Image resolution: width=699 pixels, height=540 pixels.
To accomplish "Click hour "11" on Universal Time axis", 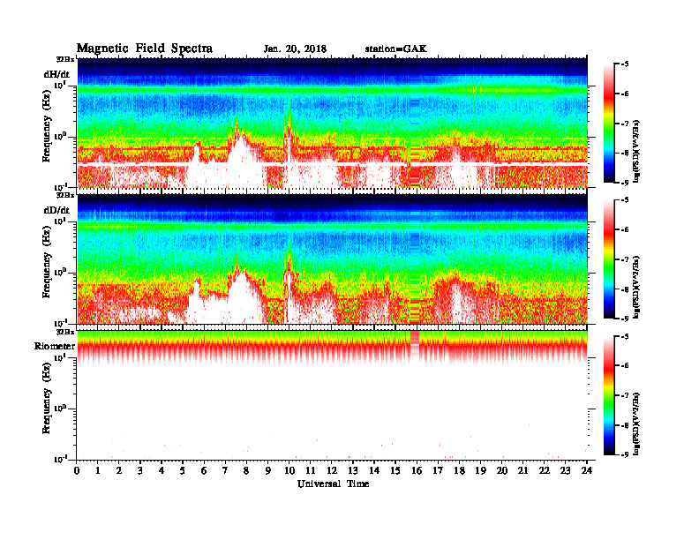I will point(311,471).
